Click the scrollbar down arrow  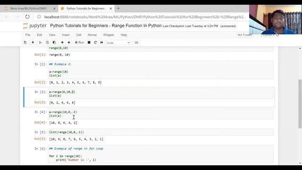[x=300, y=163]
